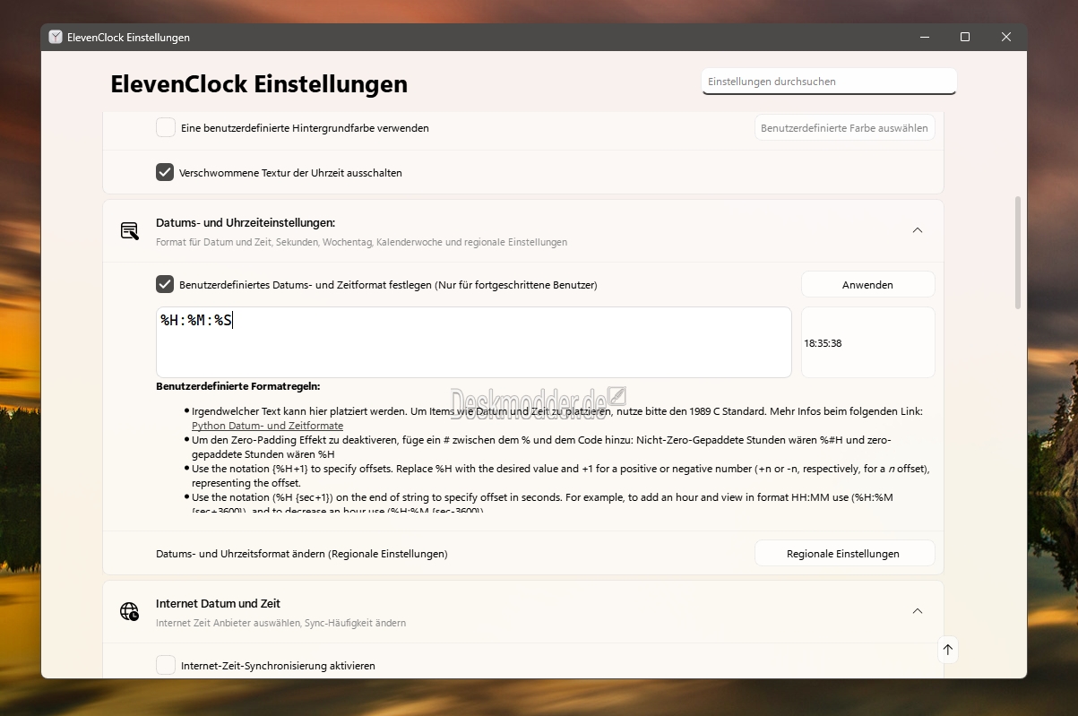Enable the custom background color checkbox
This screenshot has height=716, width=1078.
coord(166,127)
